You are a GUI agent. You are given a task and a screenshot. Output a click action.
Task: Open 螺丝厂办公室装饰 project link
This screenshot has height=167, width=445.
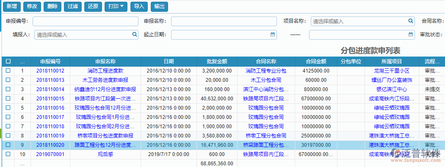point(392,80)
